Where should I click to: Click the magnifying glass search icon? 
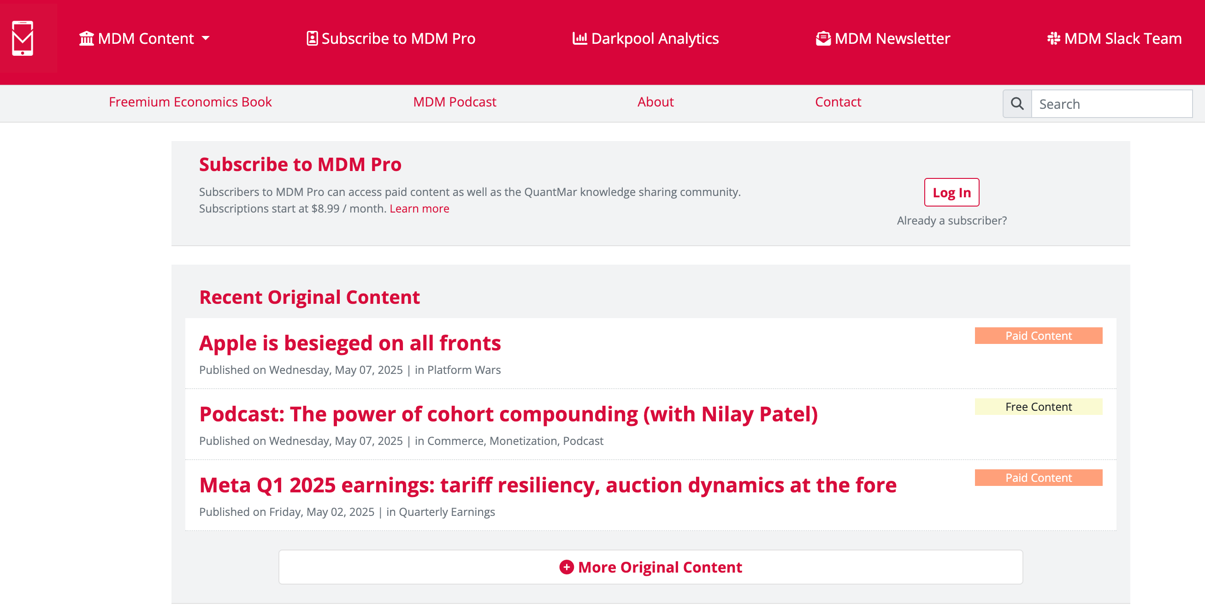[x=1017, y=104]
